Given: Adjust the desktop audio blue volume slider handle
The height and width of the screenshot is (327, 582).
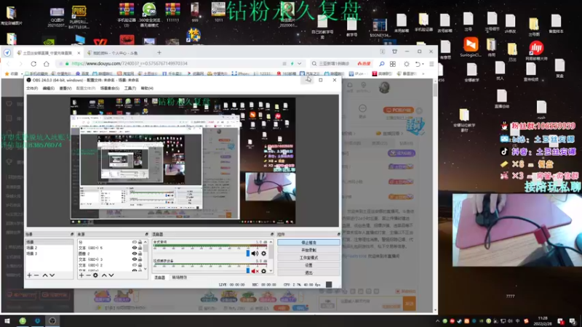Looking at the screenshot, I should click(x=248, y=254).
